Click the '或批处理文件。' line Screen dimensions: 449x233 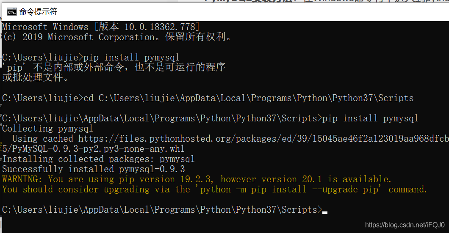(x=36, y=77)
